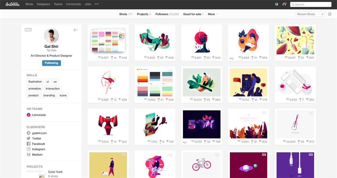Open the color palettes grid shot with 6,967 views
The width and height of the screenshot is (337, 178).
(108, 40)
